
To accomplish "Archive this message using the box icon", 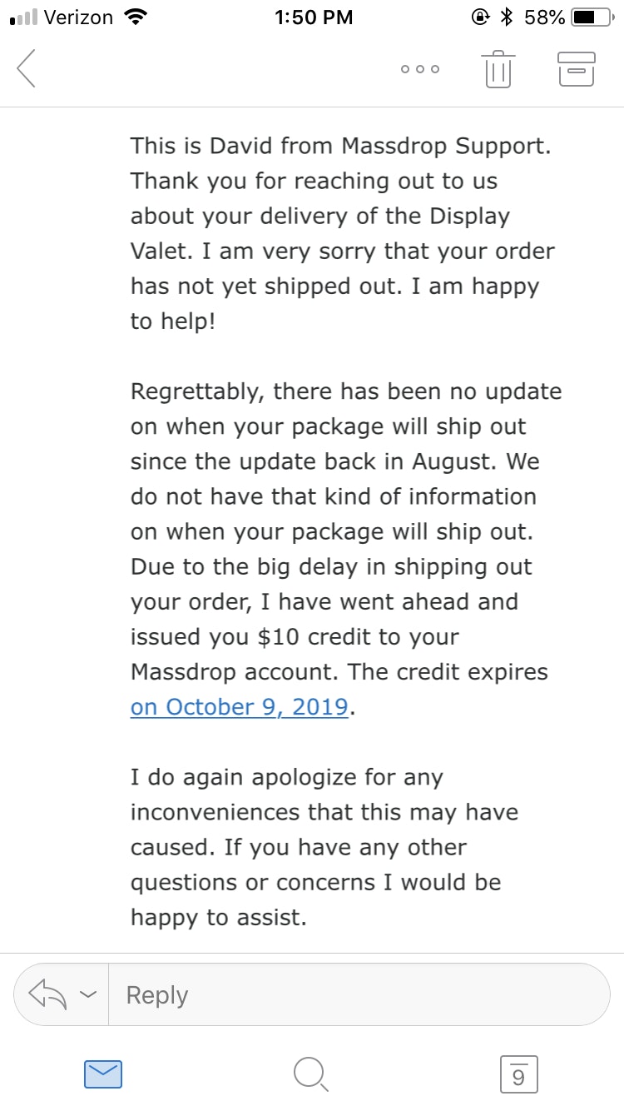I will (576, 69).
